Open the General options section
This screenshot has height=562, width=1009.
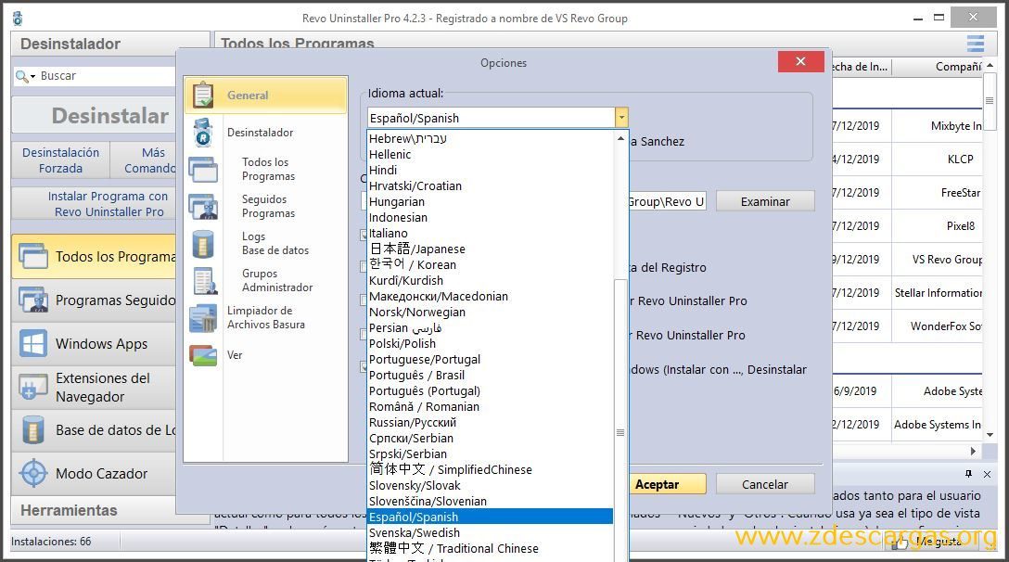pos(266,96)
